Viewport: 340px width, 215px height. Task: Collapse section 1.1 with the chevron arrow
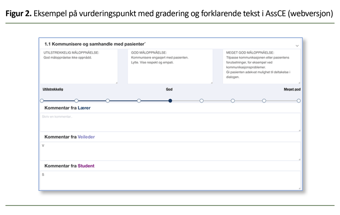(x=297, y=45)
